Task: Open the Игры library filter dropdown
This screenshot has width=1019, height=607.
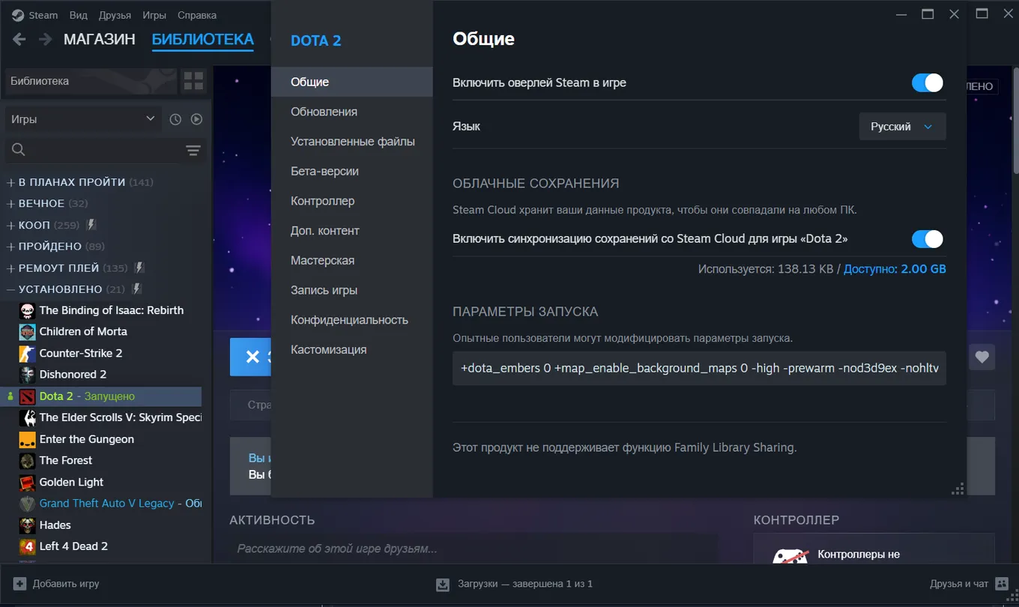Action: click(x=83, y=119)
